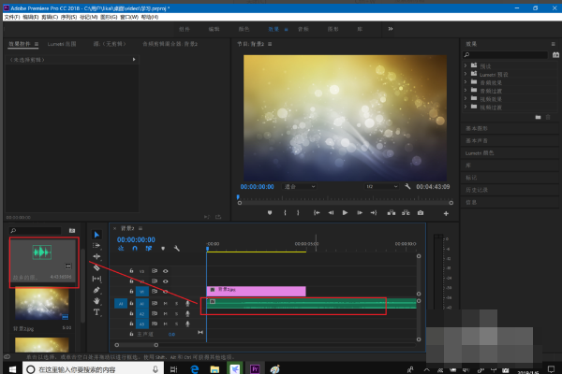Open the zoom level dropdown (适合)
This screenshot has width=562, height=374.
click(x=296, y=187)
